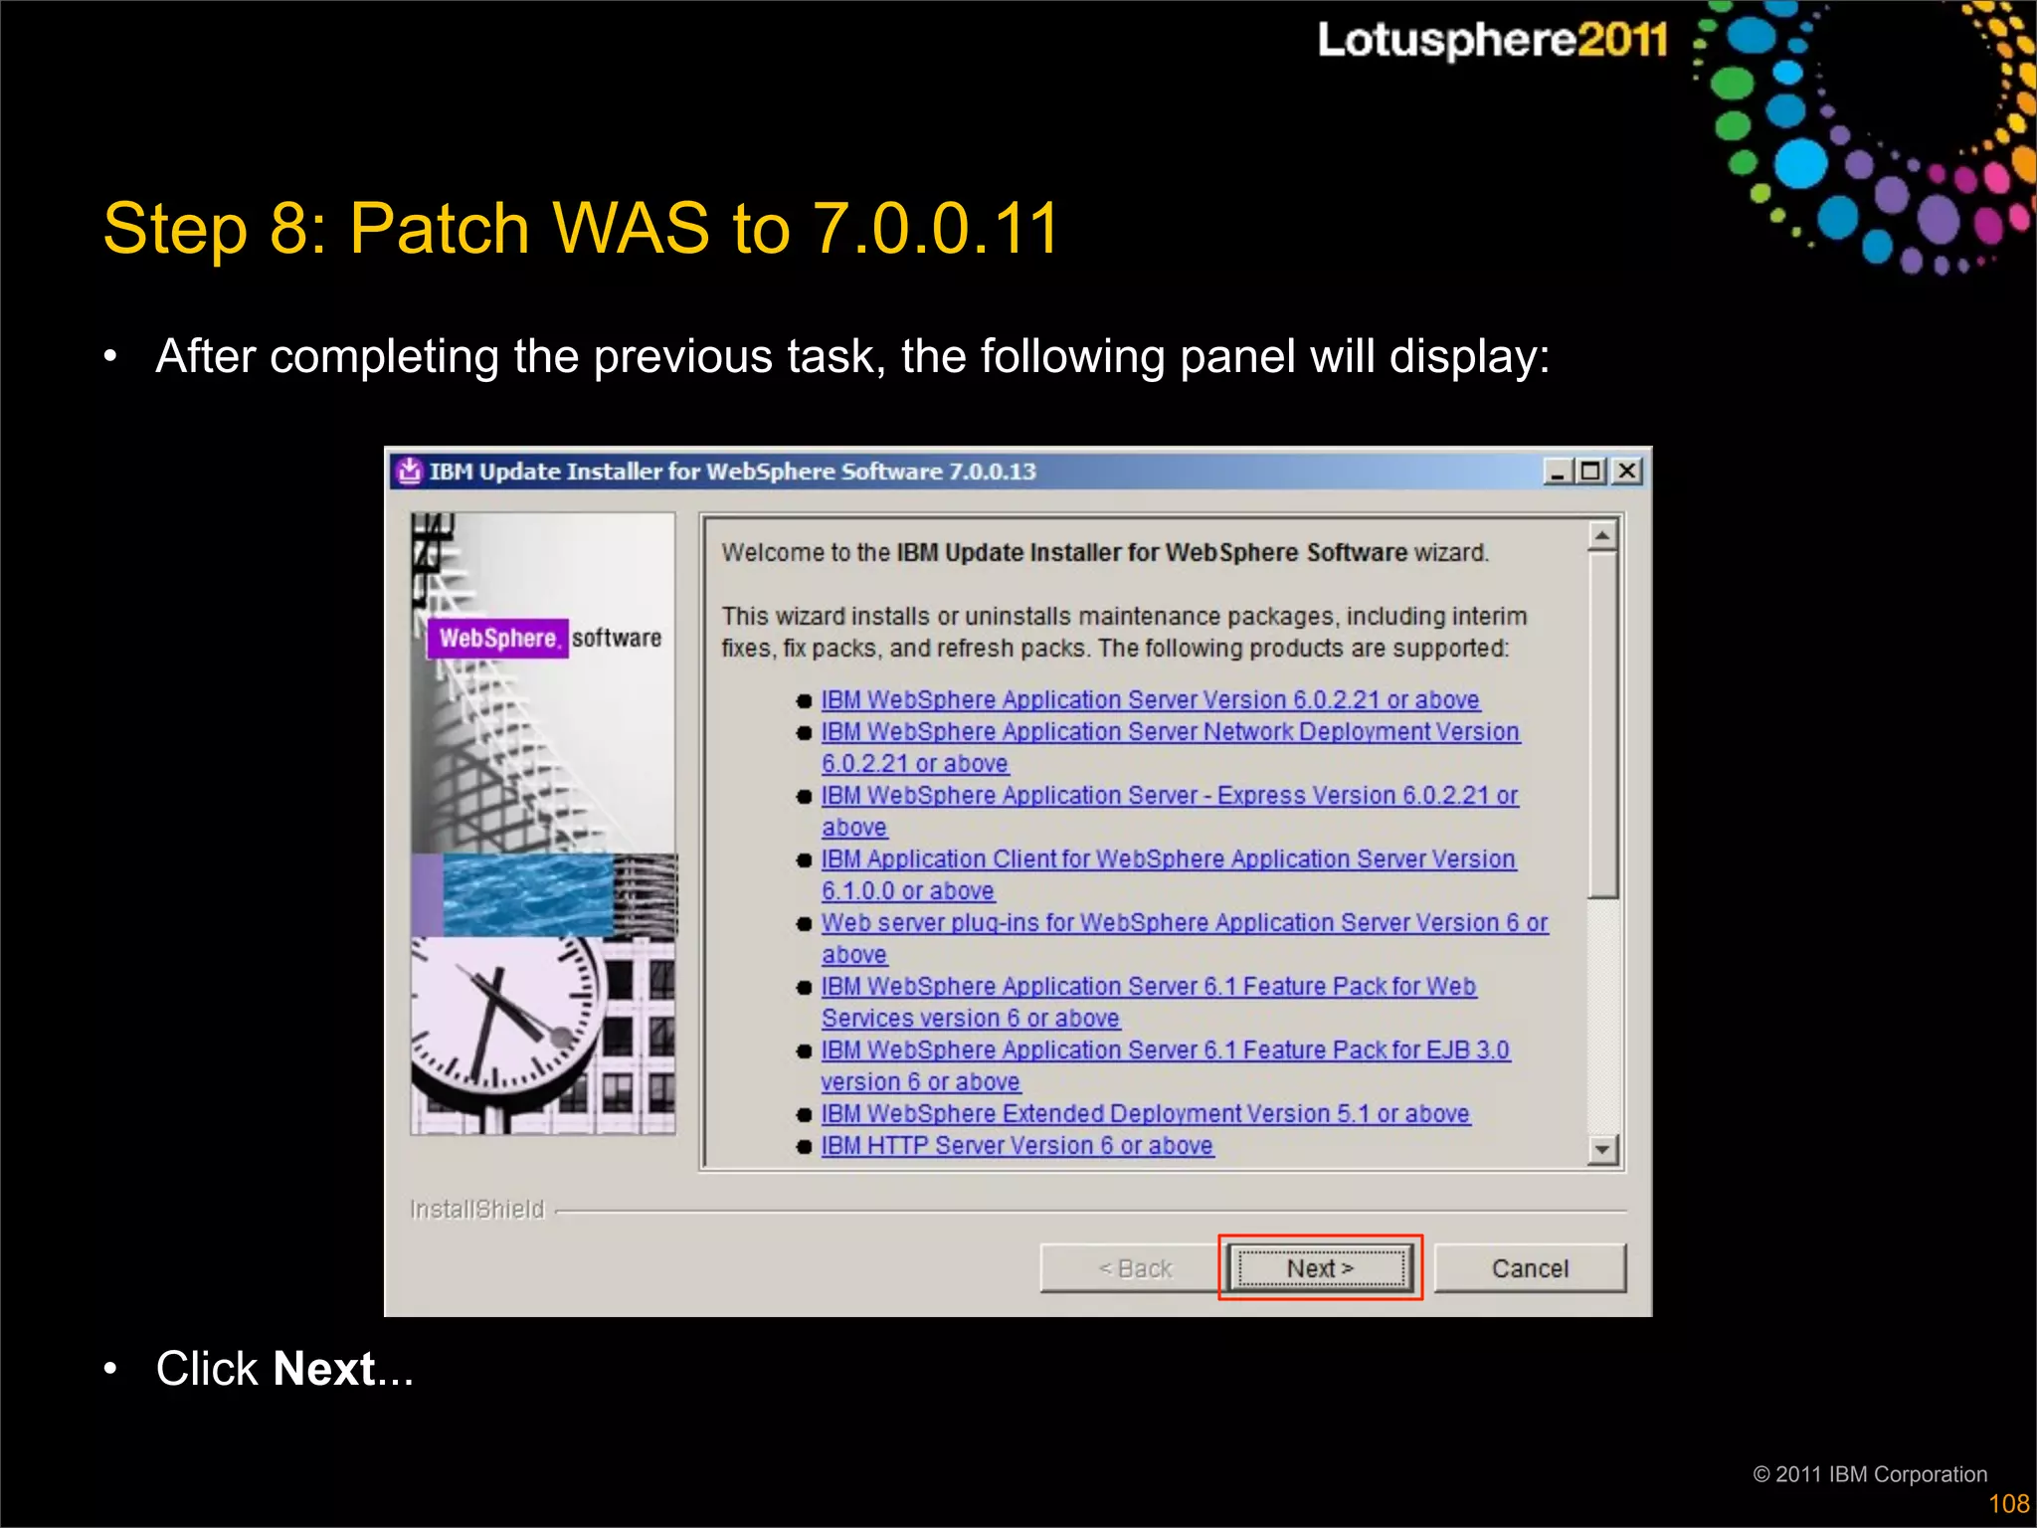Image resolution: width=2037 pixels, height=1528 pixels.
Task: Click the InstallShield label
Action: pyautogui.click(x=477, y=1210)
